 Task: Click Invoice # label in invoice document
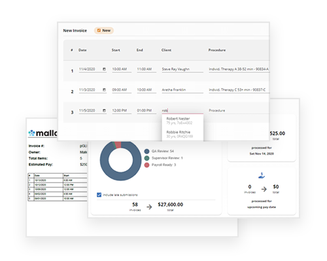(x=37, y=146)
